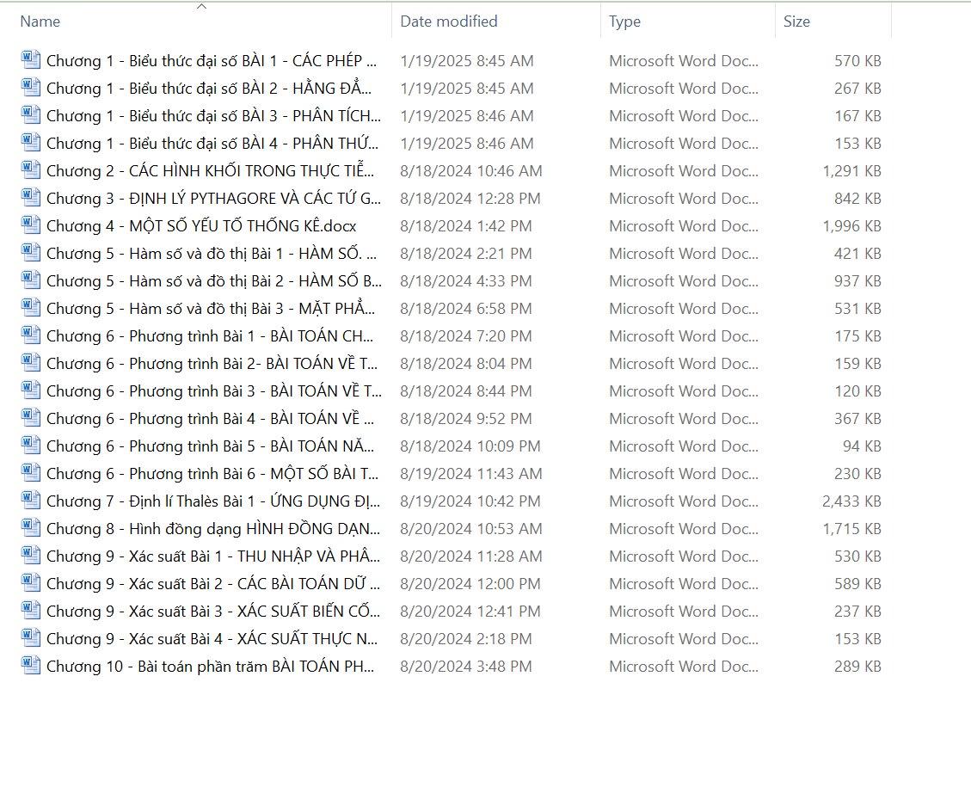The width and height of the screenshot is (971, 787).
Task: Click Word icon for Chương 8 file
Action: pos(31,528)
